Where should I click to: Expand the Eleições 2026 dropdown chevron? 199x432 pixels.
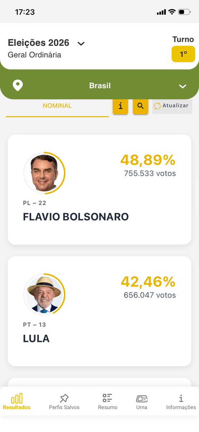[x=81, y=44]
